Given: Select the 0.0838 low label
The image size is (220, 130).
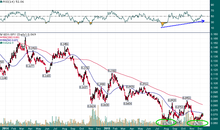Looking at the screenshot, I should (x=105, y=105).
